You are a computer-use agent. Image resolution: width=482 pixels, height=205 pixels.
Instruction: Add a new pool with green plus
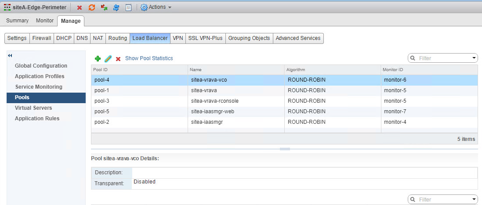pyautogui.click(x=98, y=58)
